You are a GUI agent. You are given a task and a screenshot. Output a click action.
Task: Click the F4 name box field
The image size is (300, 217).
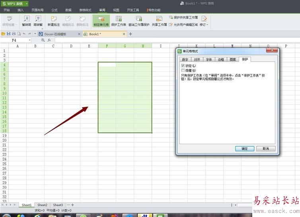14,40
